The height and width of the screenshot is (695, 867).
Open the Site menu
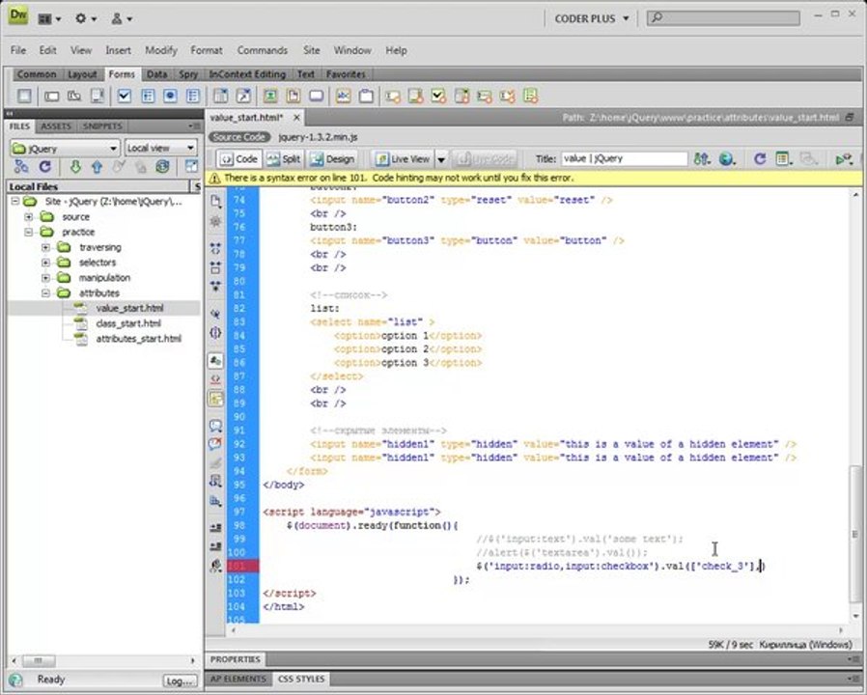click(311, 50)
